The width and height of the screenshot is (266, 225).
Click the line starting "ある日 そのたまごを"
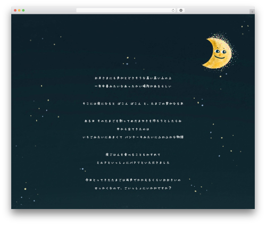click(133, 121)
